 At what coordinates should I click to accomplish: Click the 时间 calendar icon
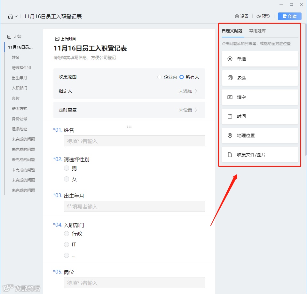(x=230, y=116)
